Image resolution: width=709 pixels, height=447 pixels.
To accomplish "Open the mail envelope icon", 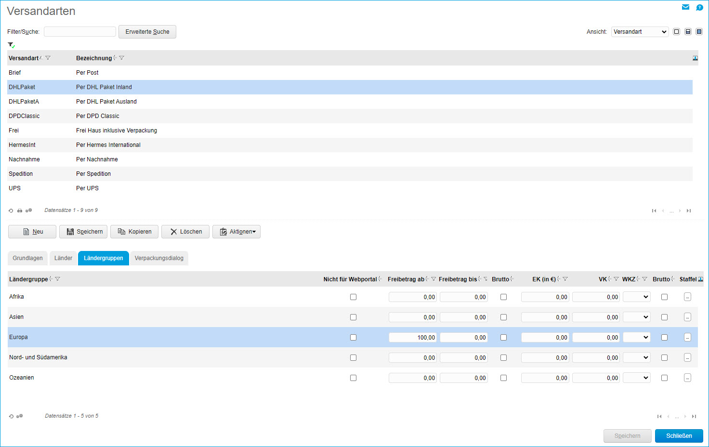I will 685,7.
